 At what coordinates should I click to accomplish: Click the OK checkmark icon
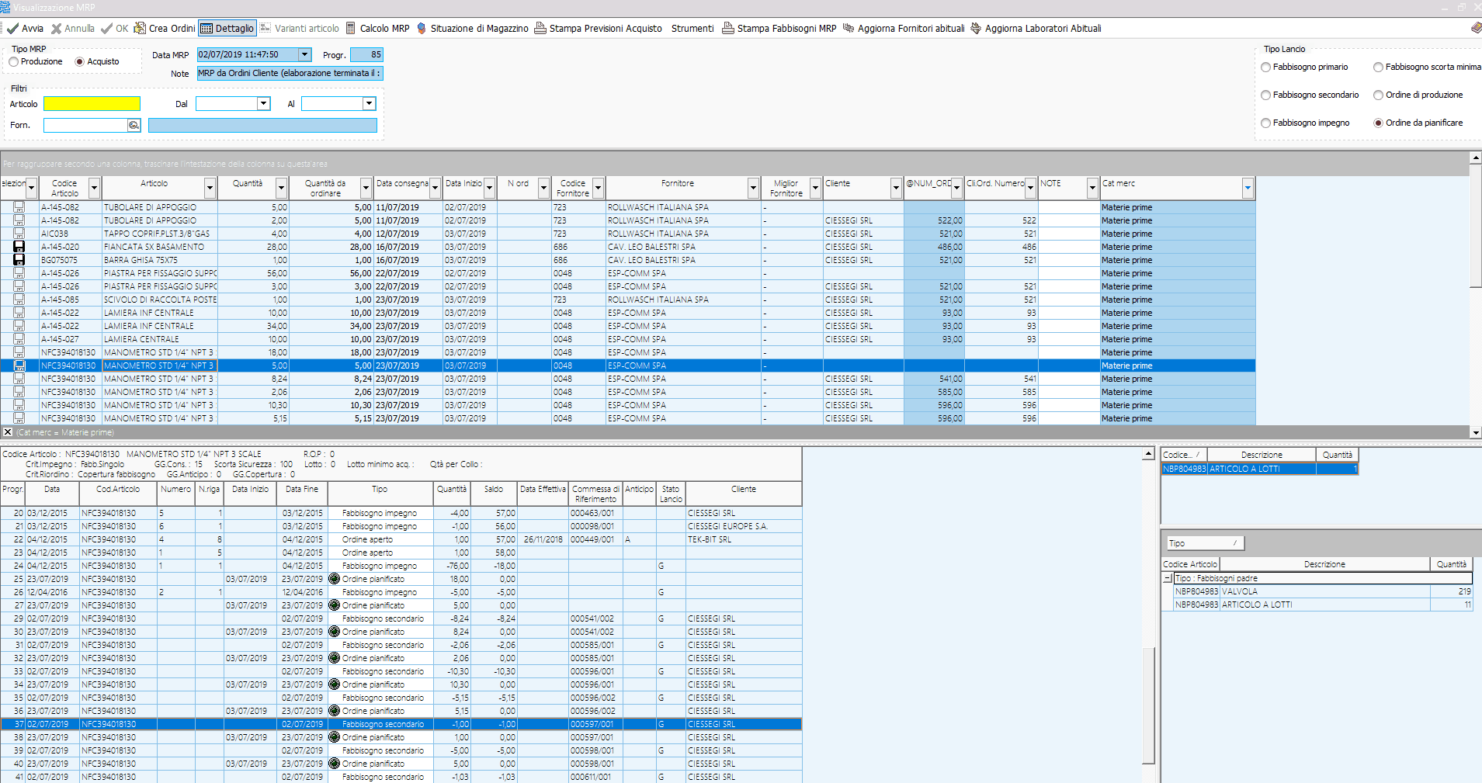[x=107, y=29]
